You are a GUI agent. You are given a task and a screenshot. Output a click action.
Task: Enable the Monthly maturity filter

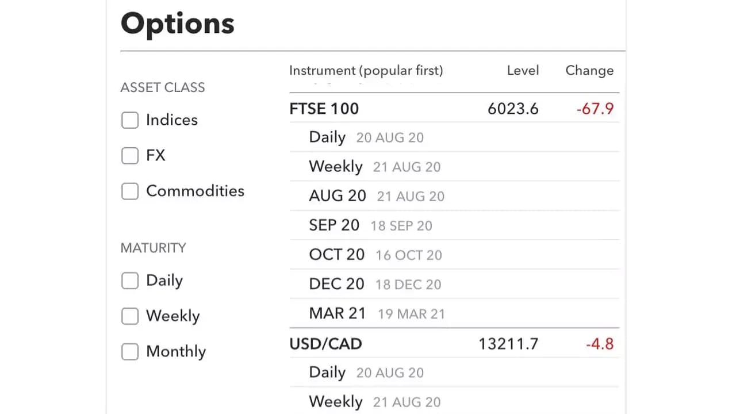[130, 352]
